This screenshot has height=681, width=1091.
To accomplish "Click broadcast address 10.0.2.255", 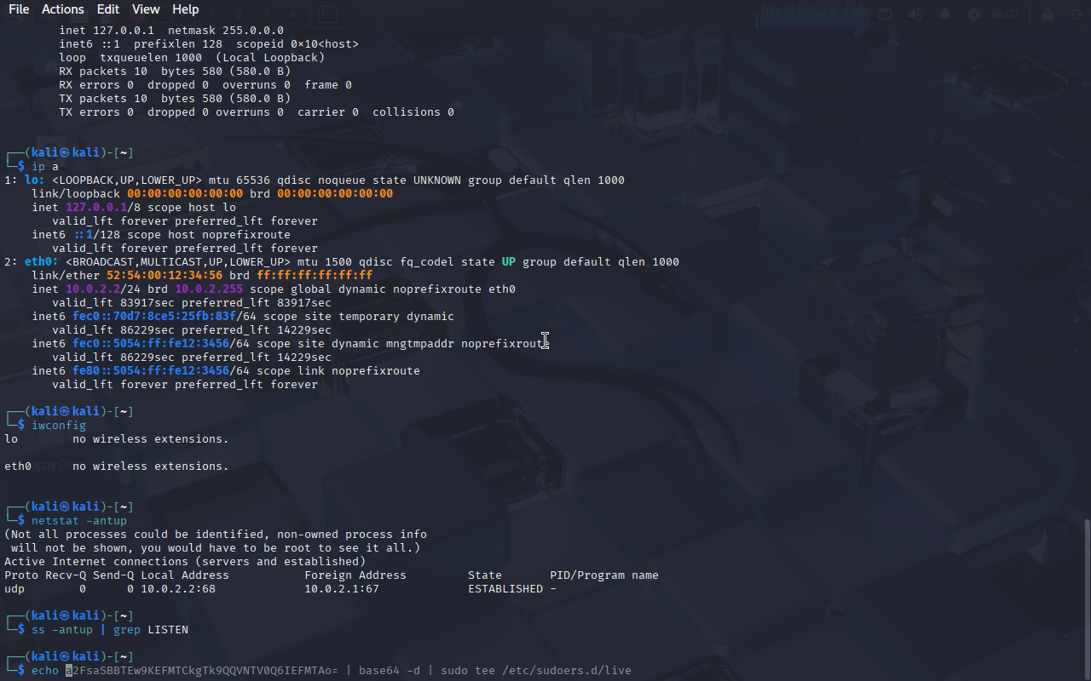I will pyautogui.click(x=209, y=289).
